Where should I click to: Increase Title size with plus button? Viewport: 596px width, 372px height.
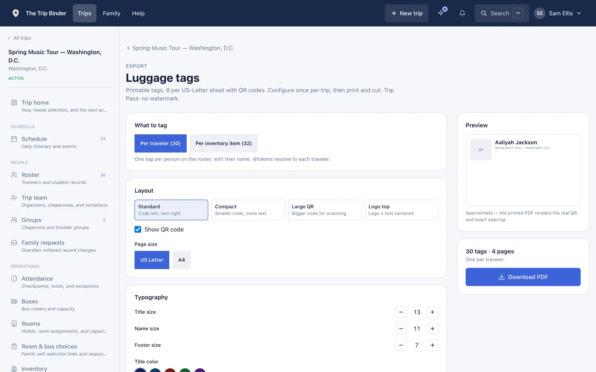(433, 312)
